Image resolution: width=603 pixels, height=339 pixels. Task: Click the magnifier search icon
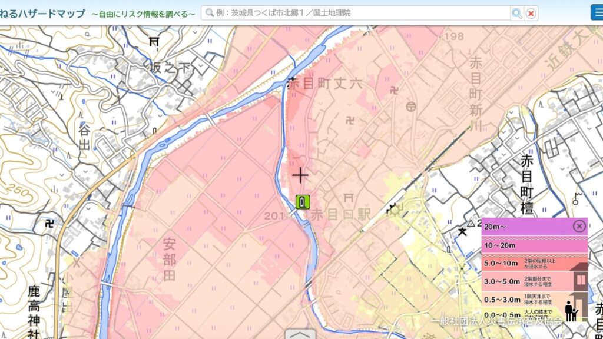[x=517, y=13]
